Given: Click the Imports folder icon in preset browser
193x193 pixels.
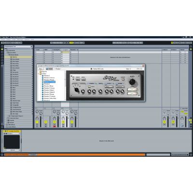Looking at the screenshot, I should pos(41,71).
